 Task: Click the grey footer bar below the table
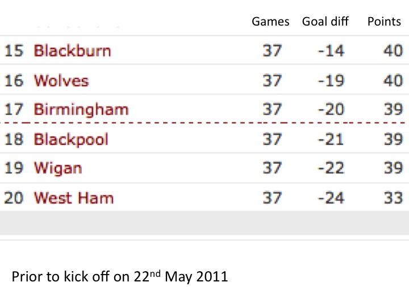tap(204, 223)
